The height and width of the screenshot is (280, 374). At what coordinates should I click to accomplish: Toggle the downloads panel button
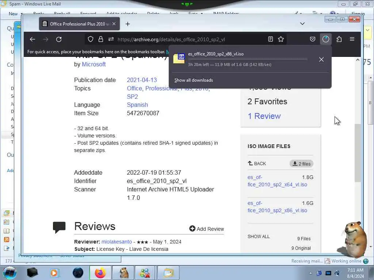(x=325, y=39)
